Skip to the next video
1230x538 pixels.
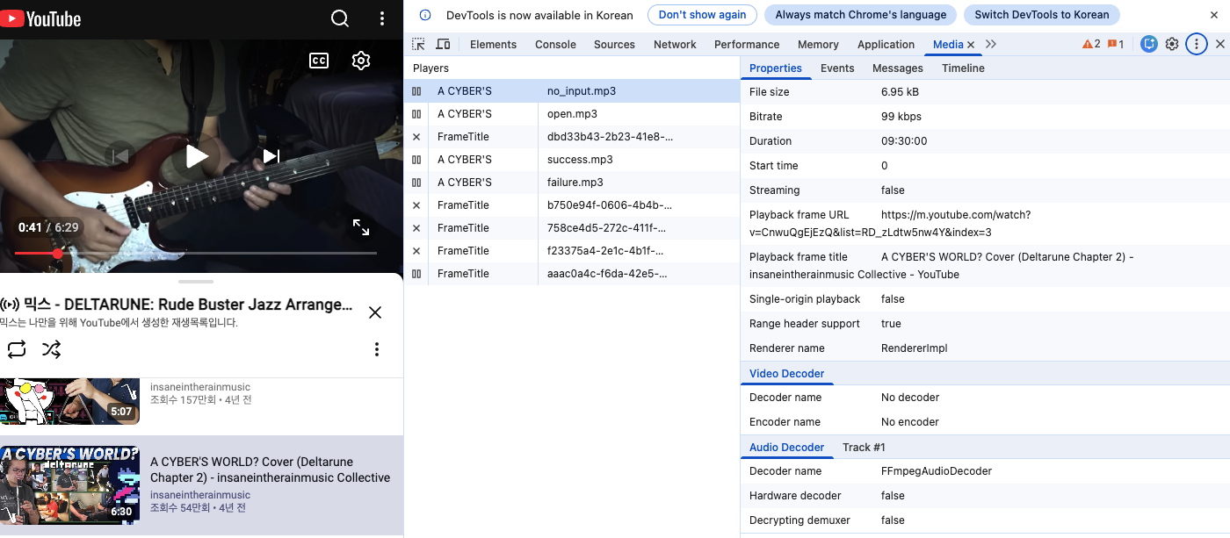tap(271, 156)
